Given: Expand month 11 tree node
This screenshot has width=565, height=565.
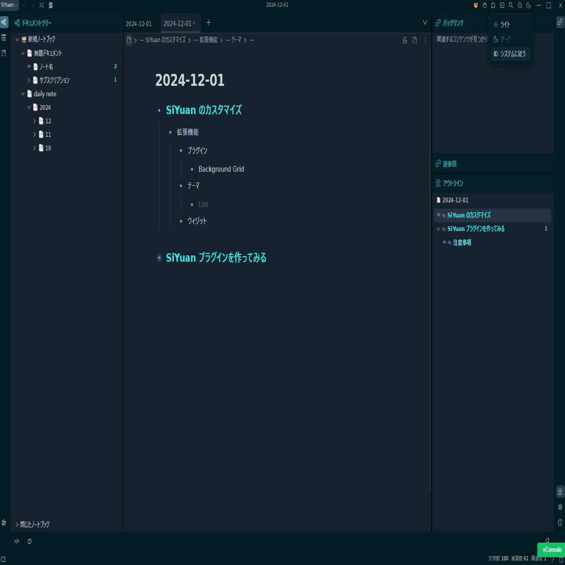Looking at the screenshot, I should click(x=34, y=134).
